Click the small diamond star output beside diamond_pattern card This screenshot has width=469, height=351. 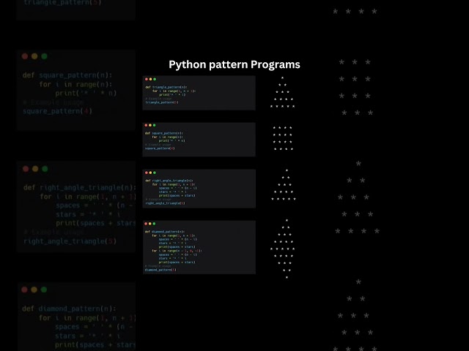[283, 249]
